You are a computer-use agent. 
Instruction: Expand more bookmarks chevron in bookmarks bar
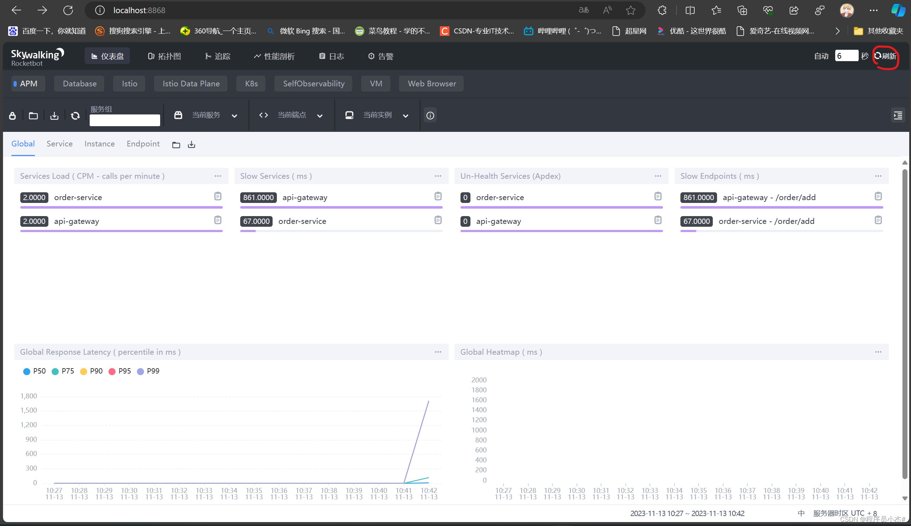(837, 31)
